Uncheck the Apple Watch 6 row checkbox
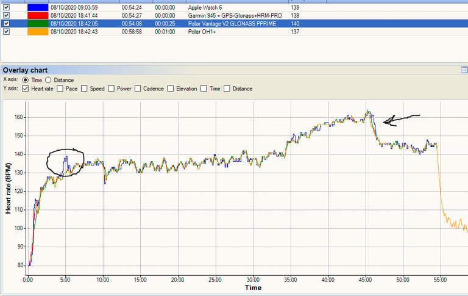This screenshot has height=296, width=468. (6, 7)
